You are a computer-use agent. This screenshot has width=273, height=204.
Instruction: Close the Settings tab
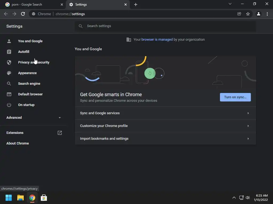[x=126, y=5]
